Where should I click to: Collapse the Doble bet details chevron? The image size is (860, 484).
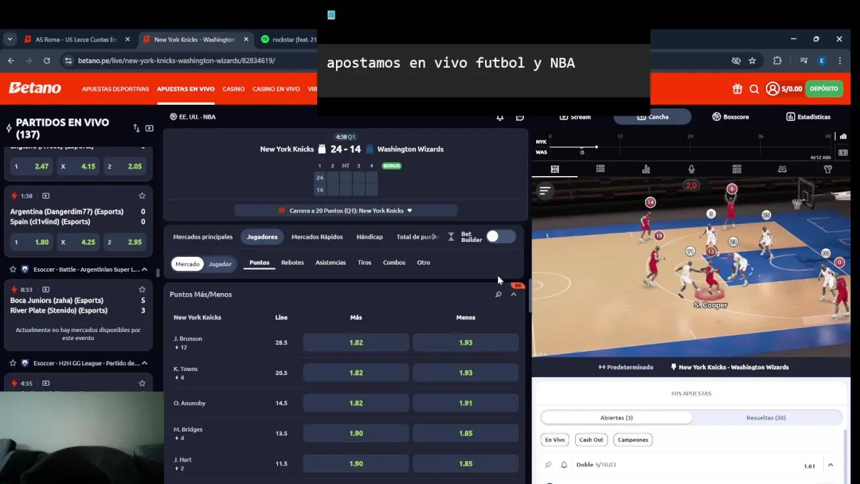pos(830,465)
